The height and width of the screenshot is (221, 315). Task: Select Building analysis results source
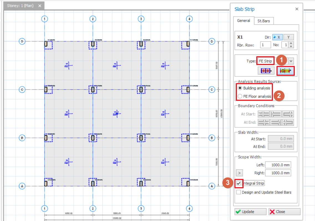point(240,88)
